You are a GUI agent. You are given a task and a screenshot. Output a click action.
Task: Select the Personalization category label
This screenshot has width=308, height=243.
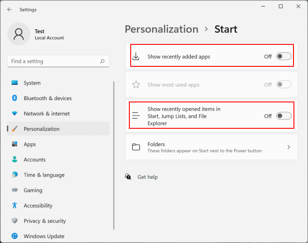[x=42, y=129]
